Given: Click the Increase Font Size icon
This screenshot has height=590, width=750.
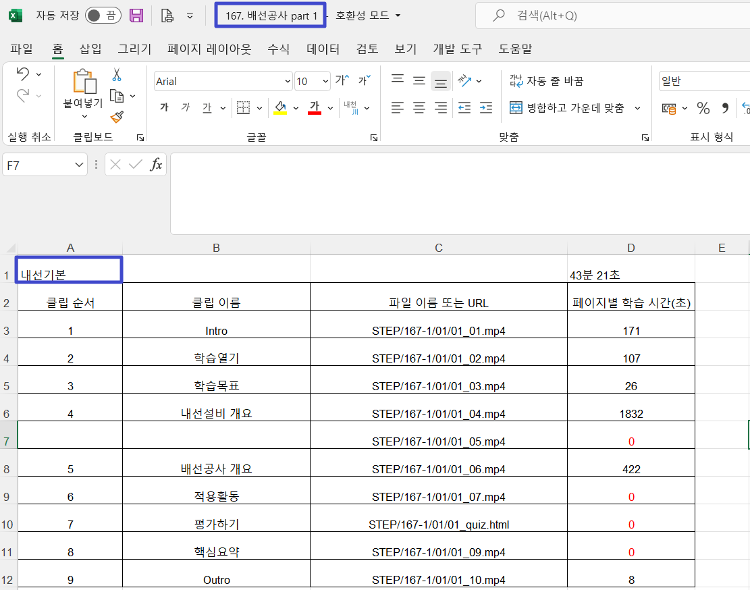Looking at the screenshot, I should 342,81.
